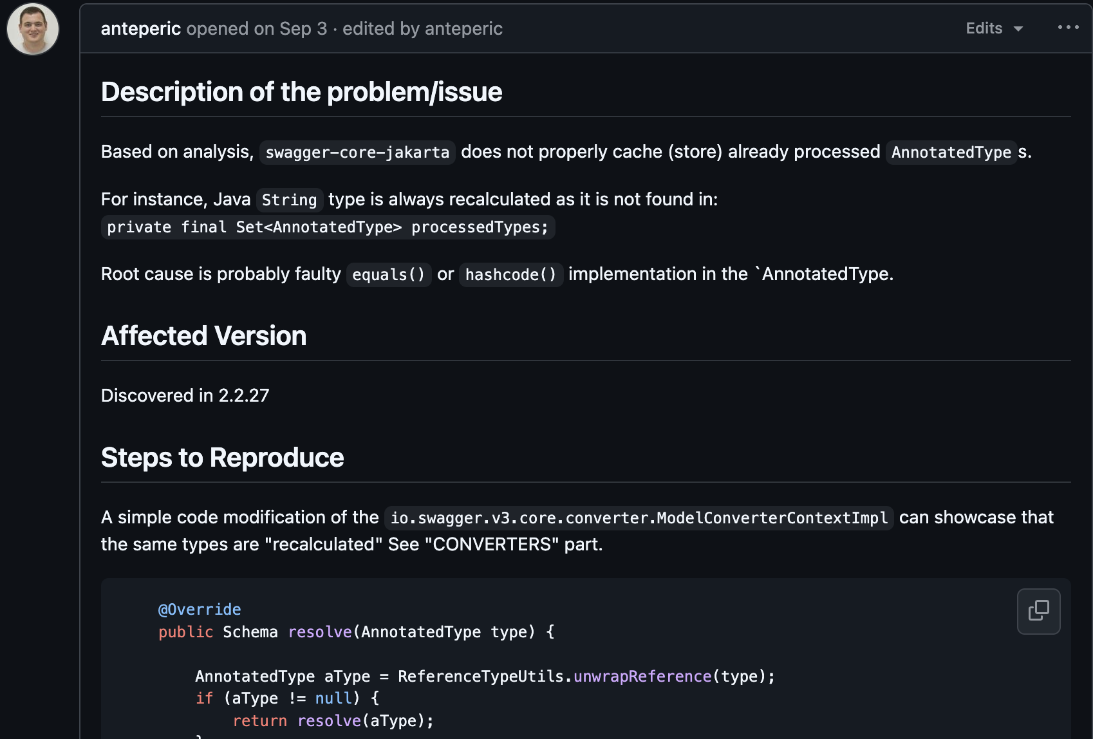The image size is (1093, 739).
Task: Click the hashcode() inline code
Action: (510, 275)
